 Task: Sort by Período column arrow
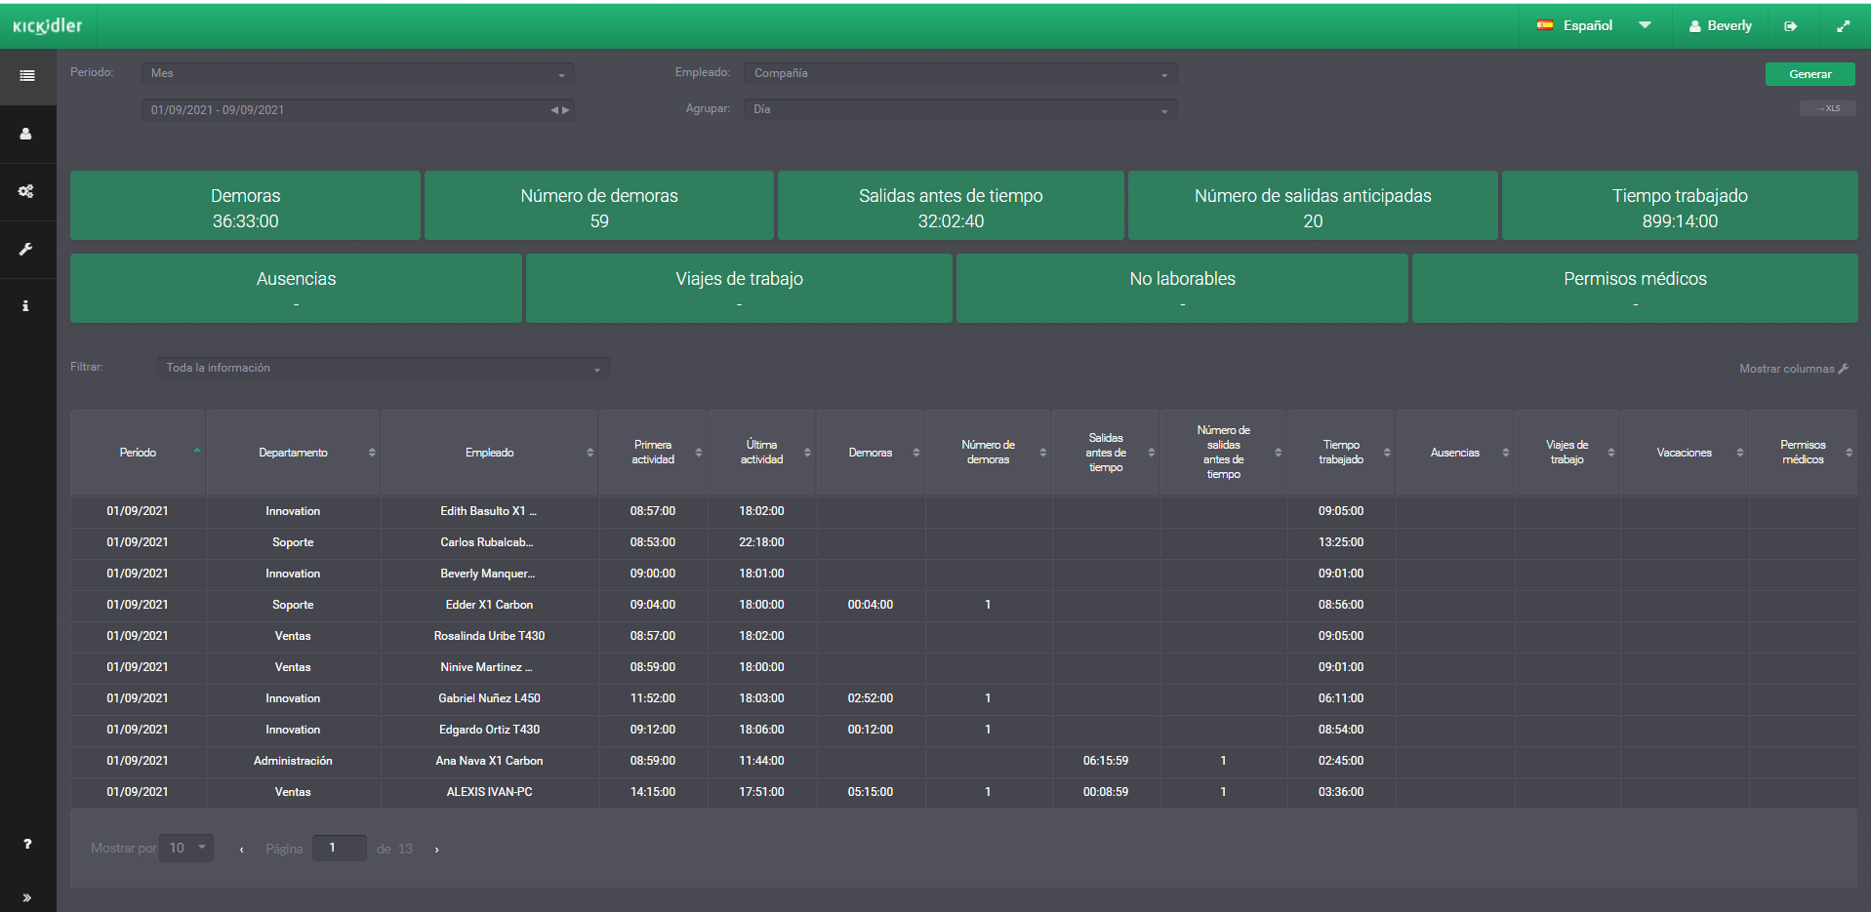197,450
